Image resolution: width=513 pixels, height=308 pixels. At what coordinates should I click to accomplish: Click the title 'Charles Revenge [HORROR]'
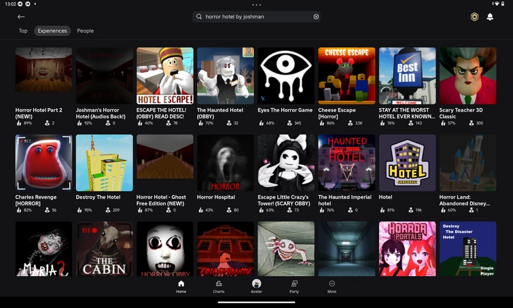point(36,201)
